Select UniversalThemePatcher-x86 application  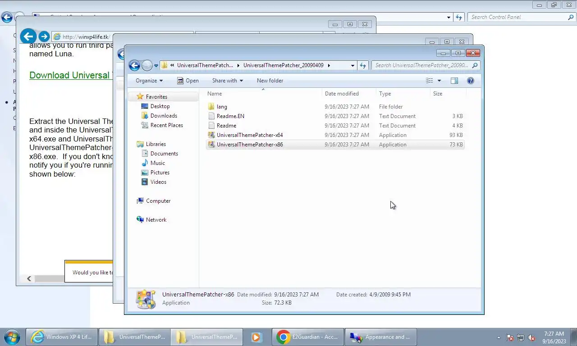335,145
